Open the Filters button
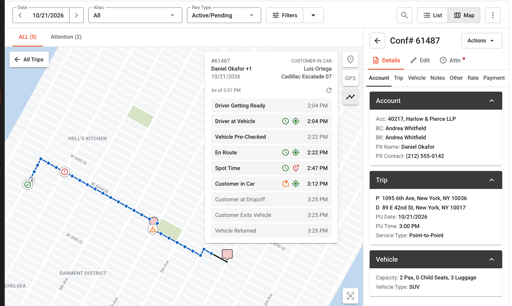Screen dimensions: 512x306 [x=284, y=15]
